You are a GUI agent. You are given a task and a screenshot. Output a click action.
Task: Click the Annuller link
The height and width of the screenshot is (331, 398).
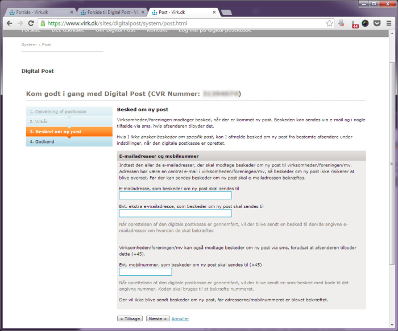click(180, 319)
